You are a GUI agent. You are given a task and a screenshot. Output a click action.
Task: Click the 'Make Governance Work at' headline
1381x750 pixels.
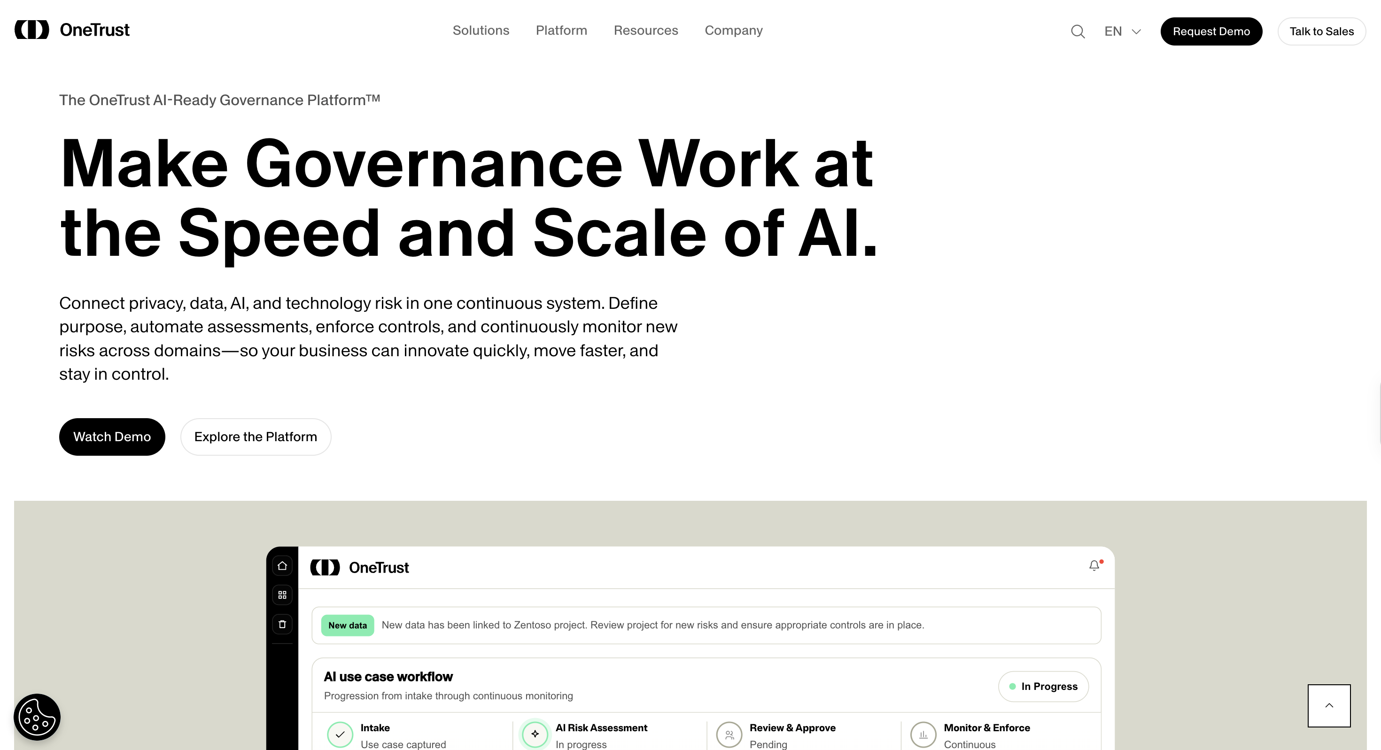(x=466, y=163)
